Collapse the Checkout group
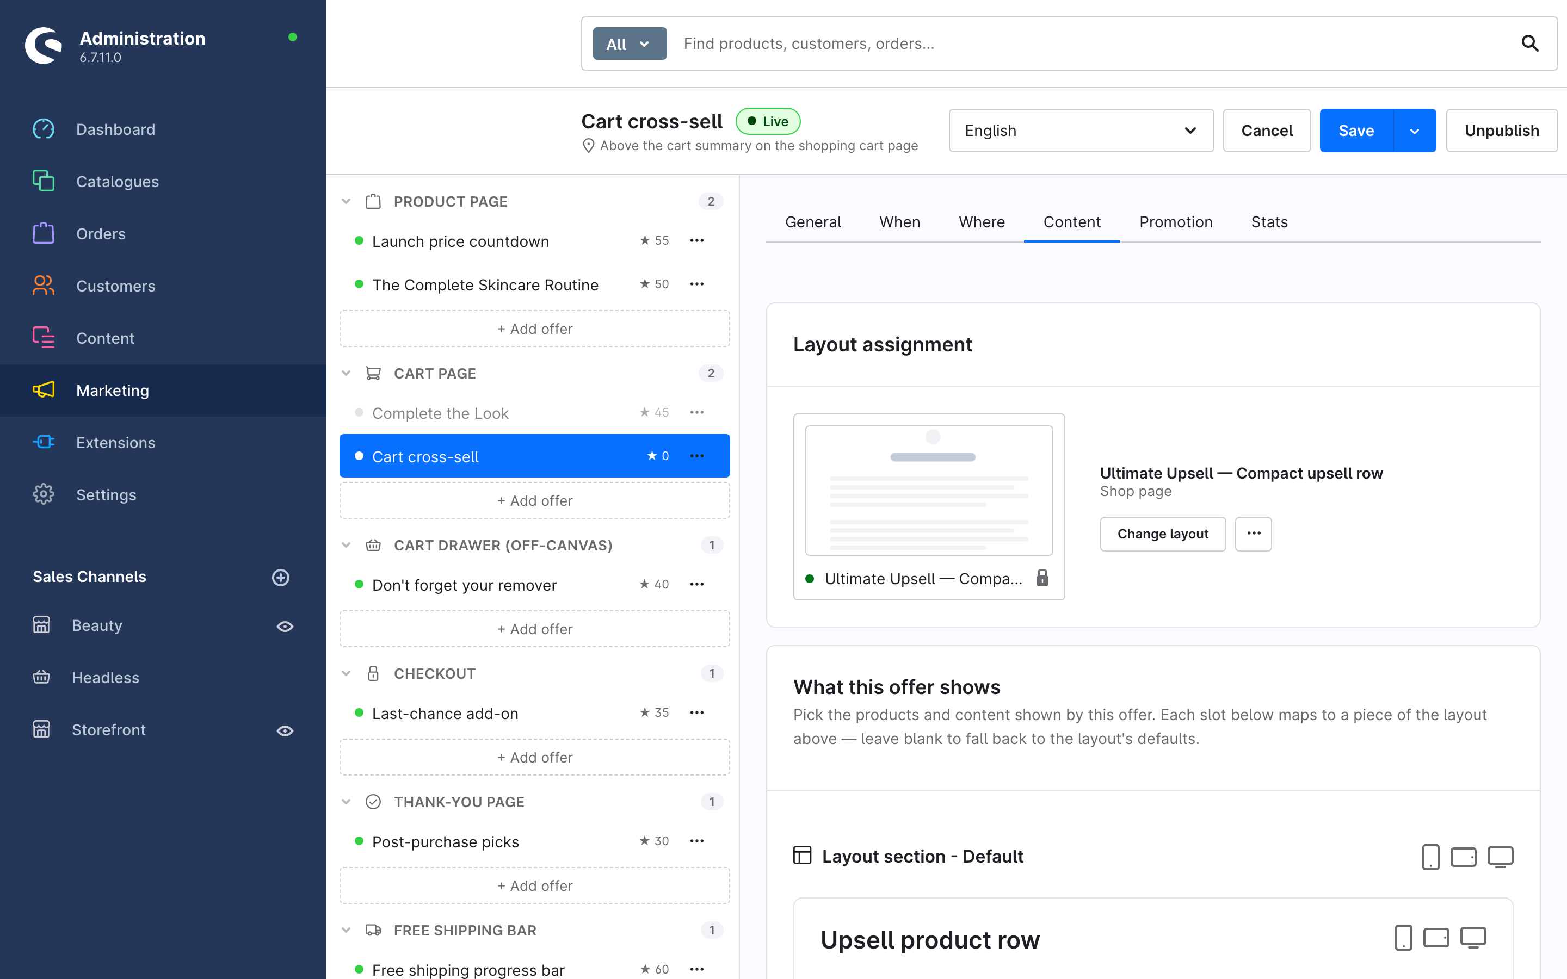The height and width of the screenshot is (979, 1567). coord(347,673)
